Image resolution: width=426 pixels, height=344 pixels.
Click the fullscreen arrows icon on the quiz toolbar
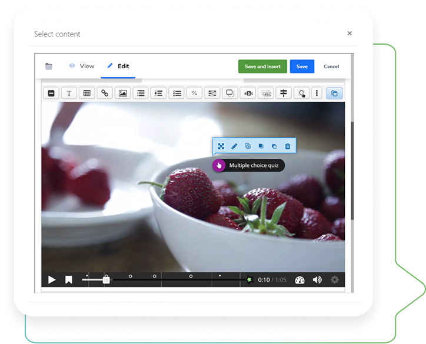(221, 146)
